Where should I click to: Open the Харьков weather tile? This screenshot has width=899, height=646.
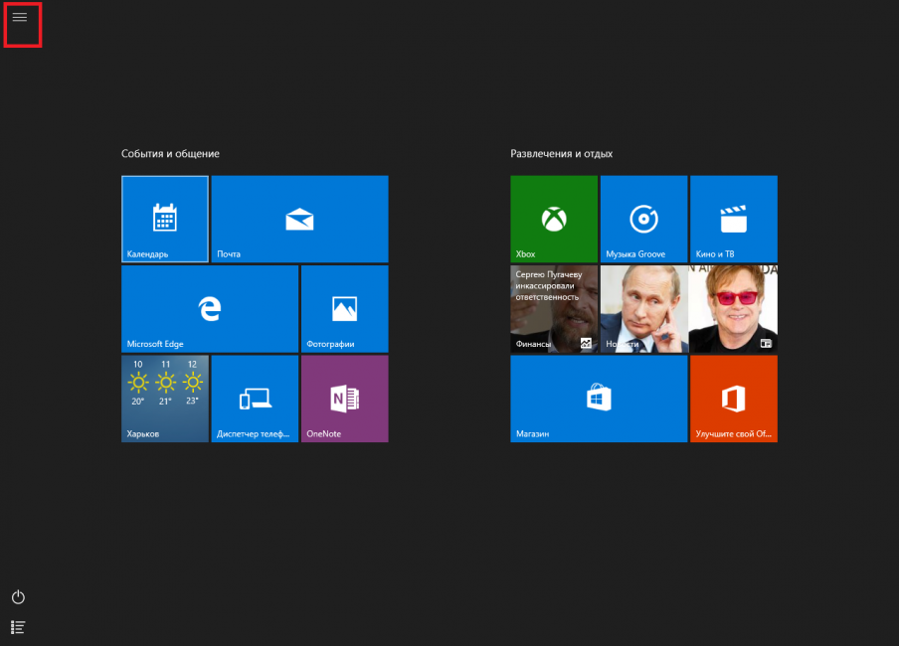coord(165,399)
